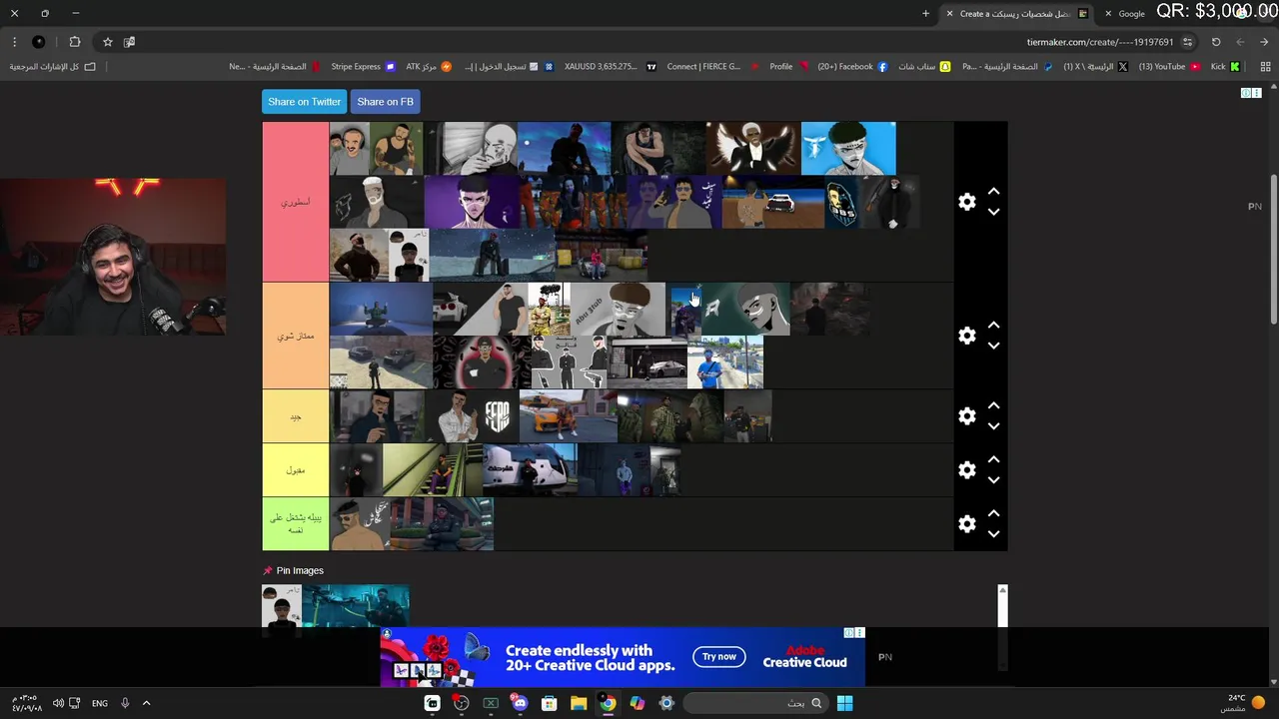1279x719 pixels.
Task: Open the سناب شات bookmark
Action: pos(923,67)
